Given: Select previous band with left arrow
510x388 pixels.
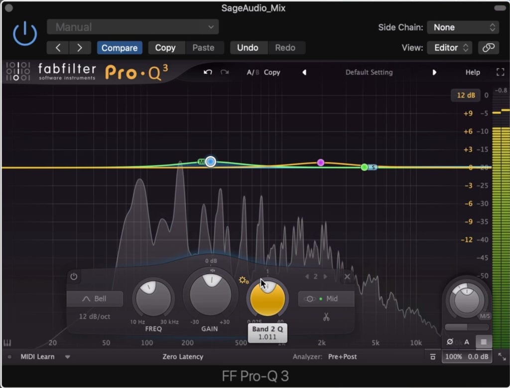Looking at the screenshot, I should click(x=307, y=277).
